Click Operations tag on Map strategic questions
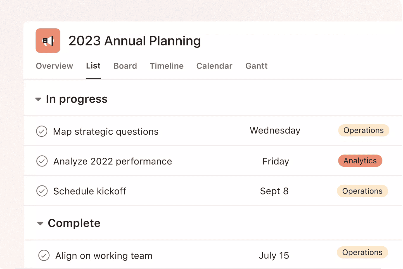This screenshot has width=403, height=269. point(363,130)
